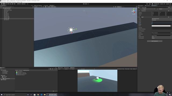This screenshot has height=96, width=172.
Task: Click the Play button
Action: [84, 4]
